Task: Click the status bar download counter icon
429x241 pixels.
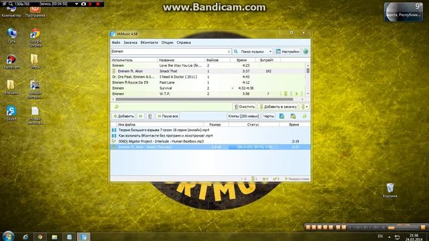Action: coord(253,179)
